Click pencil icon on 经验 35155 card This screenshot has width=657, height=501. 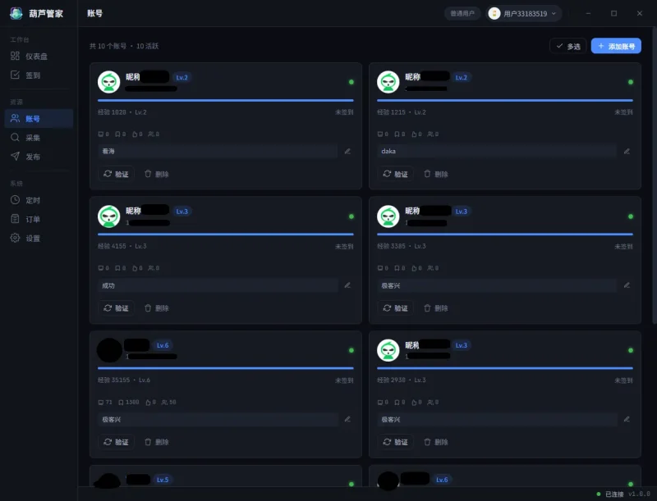347,419
